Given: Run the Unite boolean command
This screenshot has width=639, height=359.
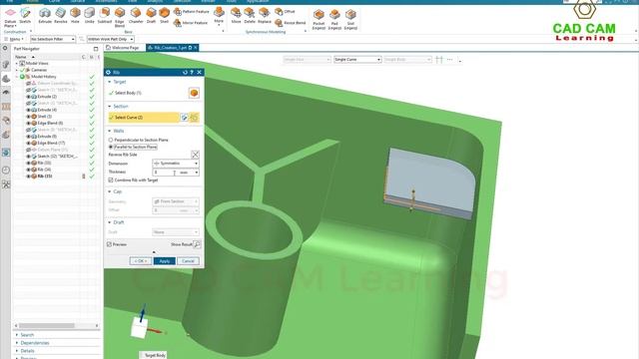Looking at the screenshot, I should [x=90, y=16].
